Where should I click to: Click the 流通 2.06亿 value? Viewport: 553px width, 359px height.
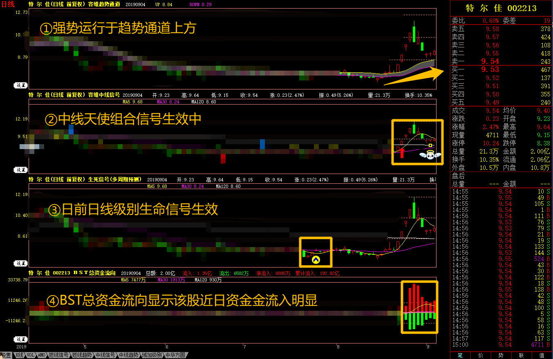[x=541, y=159]
